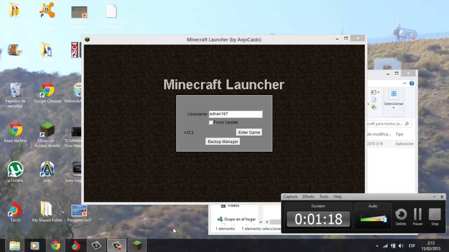Select the Read me first Chrome icon

pos(15,133)
